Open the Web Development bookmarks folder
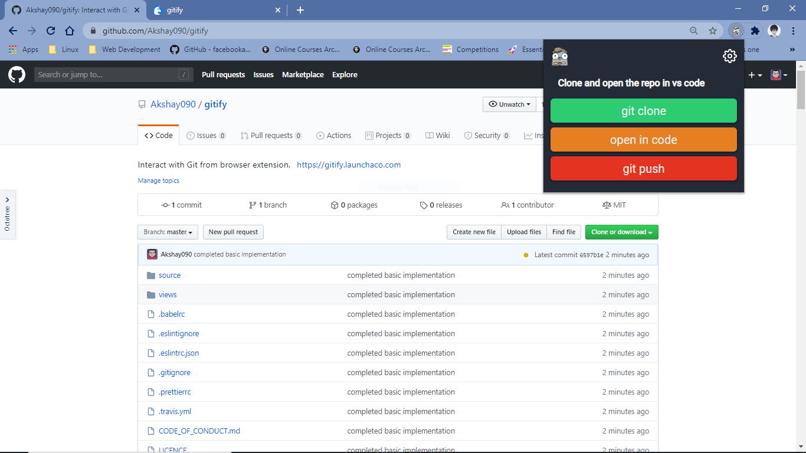This screenshot has height=453, width=806. (124, 50)
